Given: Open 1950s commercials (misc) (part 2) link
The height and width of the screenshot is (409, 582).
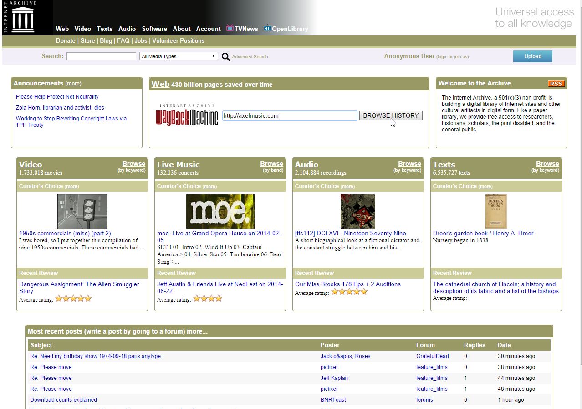Looking at the screenshot, I should coord(65,233).
